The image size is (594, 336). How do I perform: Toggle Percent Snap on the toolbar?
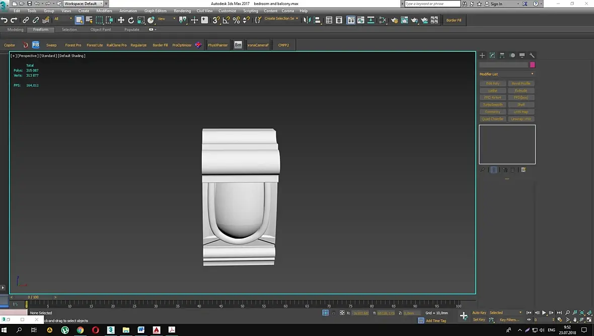coord(236,20)
